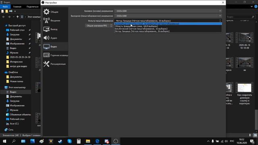Go back in Explorer navigation
Image resolution: width=258 pixels, height=145 pixels.
click(x=4, y=17)
